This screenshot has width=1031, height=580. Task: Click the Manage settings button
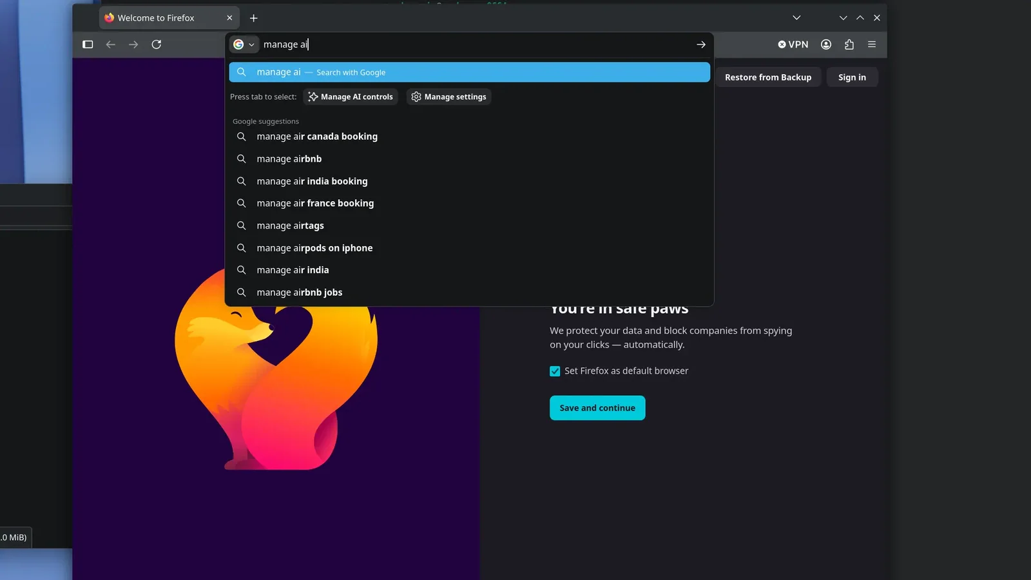pyautogui.click(x=449, y=97)
